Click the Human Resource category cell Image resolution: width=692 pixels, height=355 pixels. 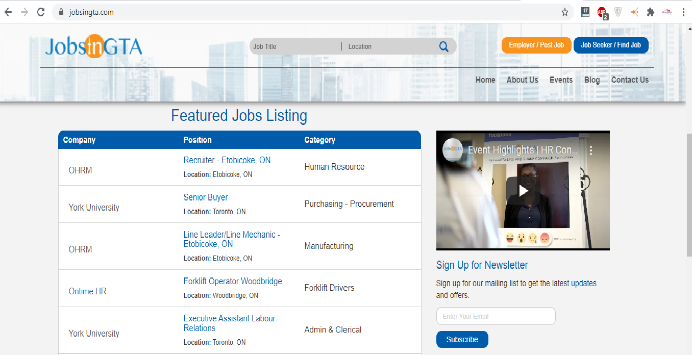tap(334, 167)
